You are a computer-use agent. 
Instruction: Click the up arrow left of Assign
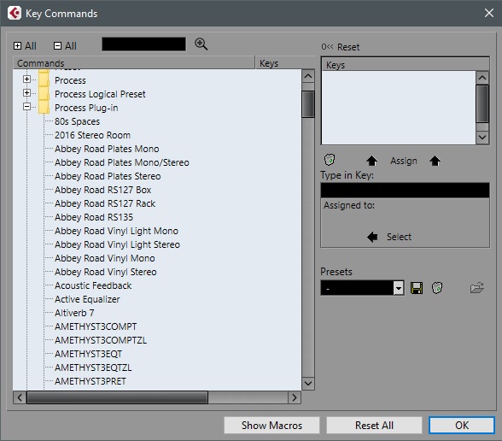[x=371, y=161]
